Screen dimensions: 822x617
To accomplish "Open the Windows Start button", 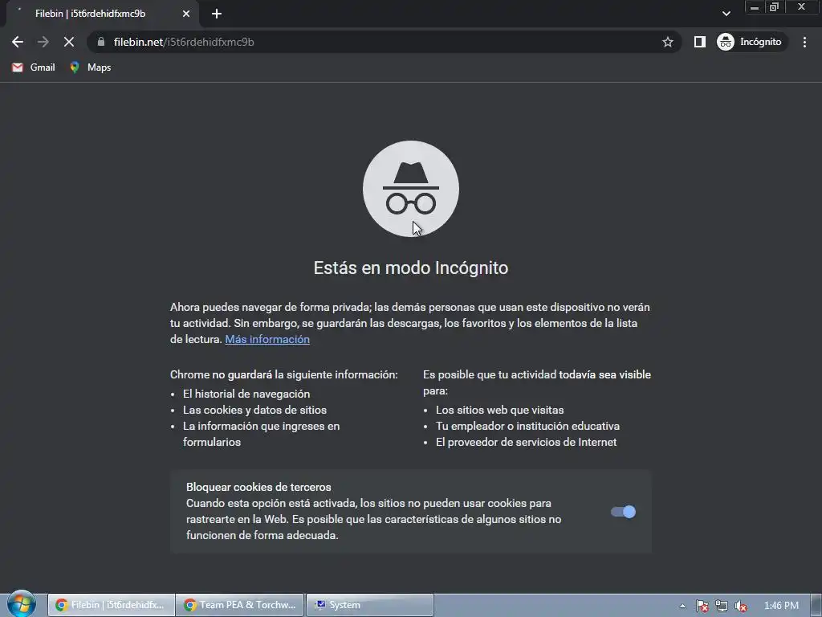I will coord(21,604).
